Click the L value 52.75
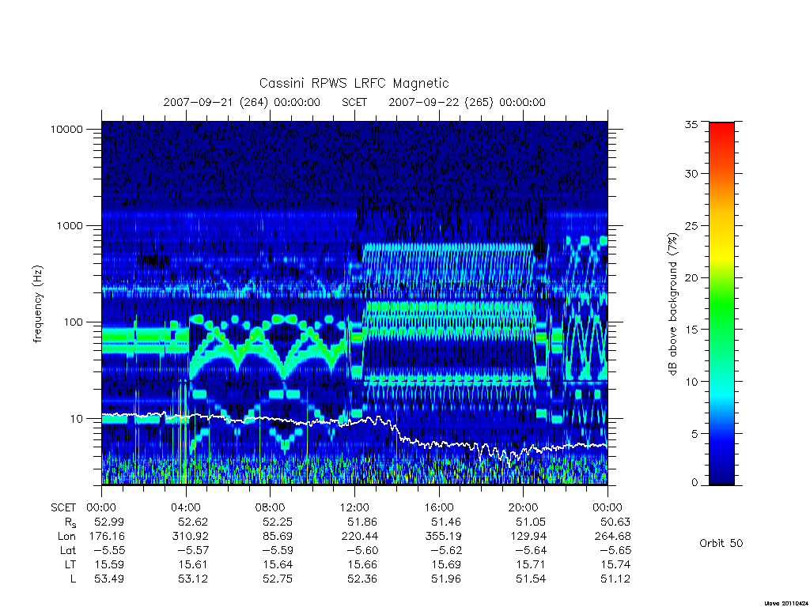810x607 pixels. (278, 579)
